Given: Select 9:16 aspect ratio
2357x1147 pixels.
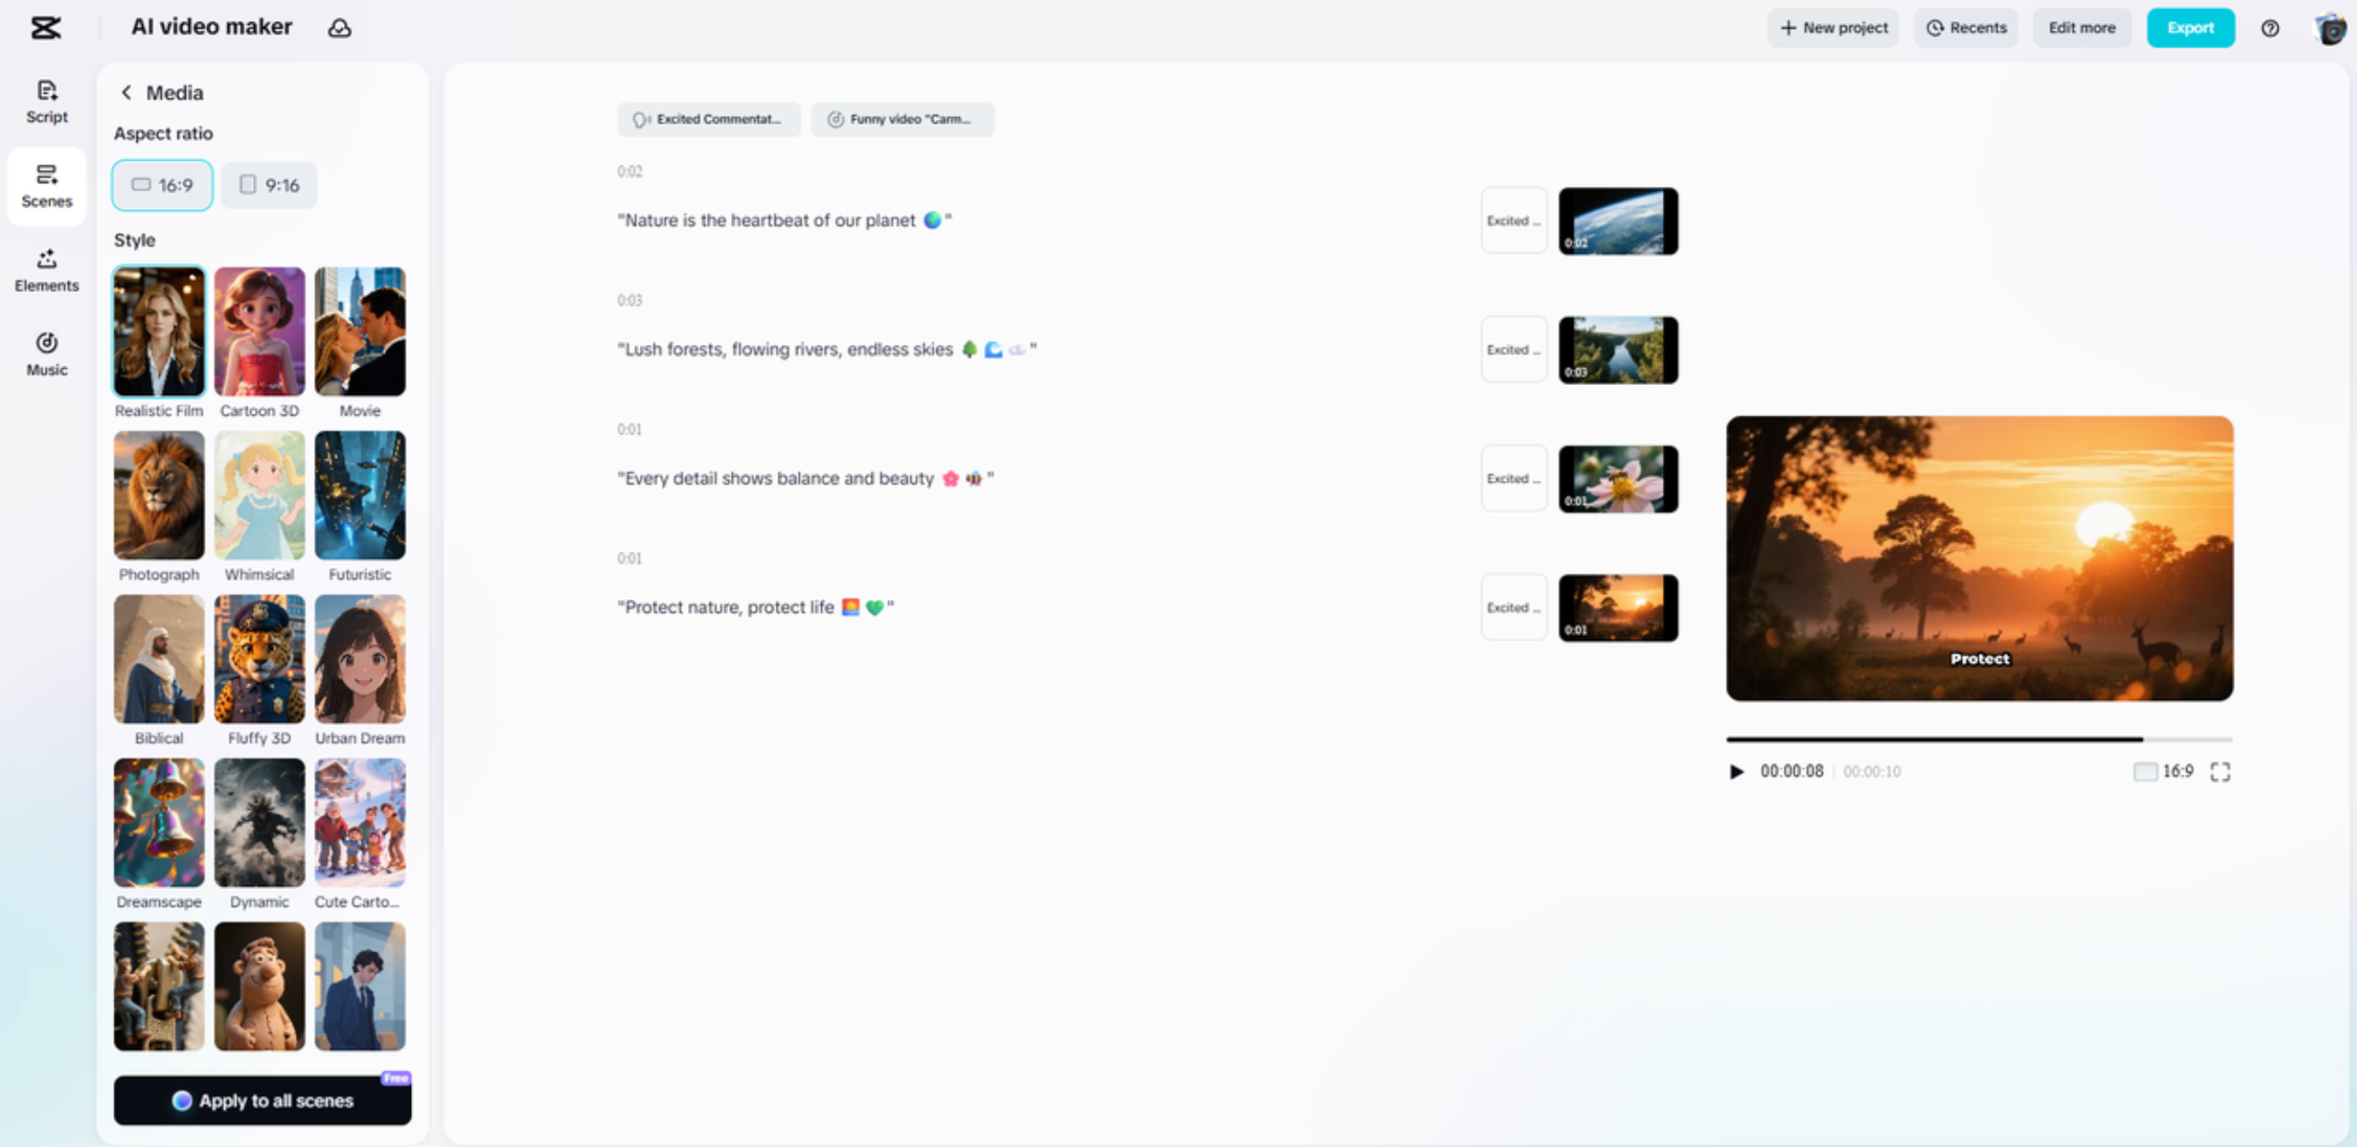Looking at the screenshot, I should pos(269,185).
